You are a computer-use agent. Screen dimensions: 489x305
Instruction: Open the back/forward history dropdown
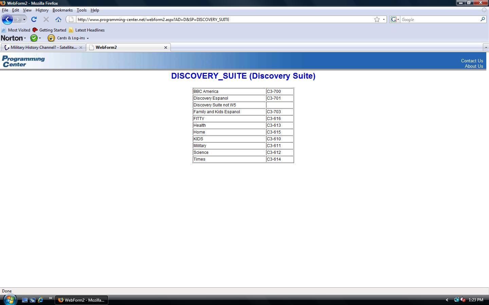(24, 19)
